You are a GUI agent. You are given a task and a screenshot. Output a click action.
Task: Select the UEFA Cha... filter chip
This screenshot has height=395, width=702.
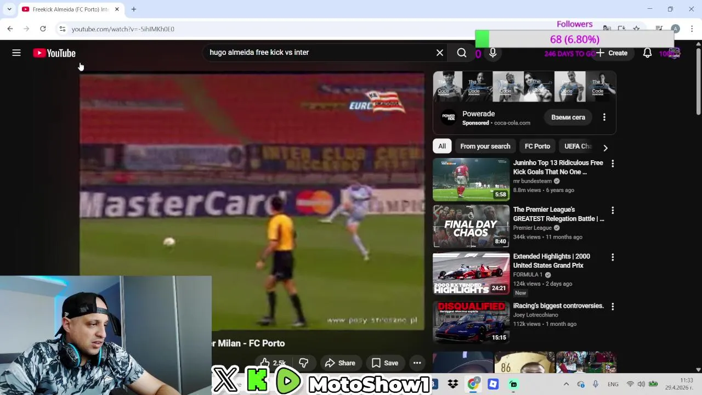point(578,146)
